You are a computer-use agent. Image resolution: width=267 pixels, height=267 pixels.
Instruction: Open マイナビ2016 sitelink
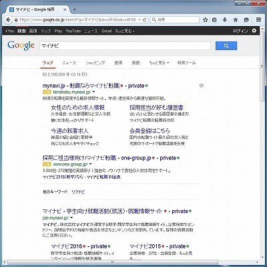pyautogui.click(x=67, y=246)
